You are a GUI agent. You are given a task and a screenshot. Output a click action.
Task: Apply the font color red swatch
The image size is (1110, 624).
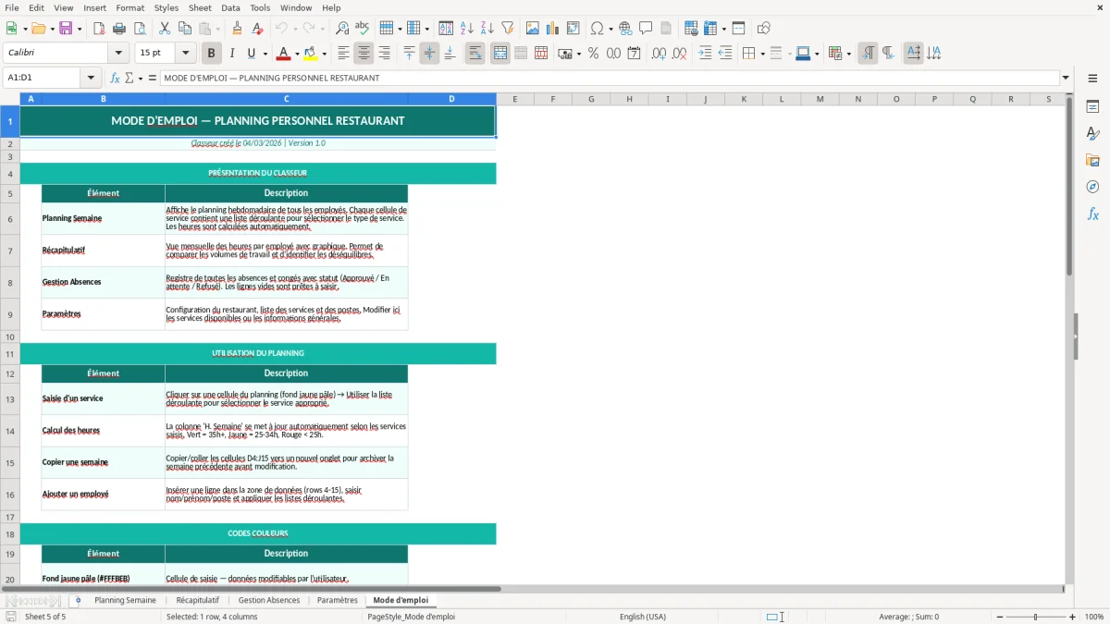tap(284, 54)
